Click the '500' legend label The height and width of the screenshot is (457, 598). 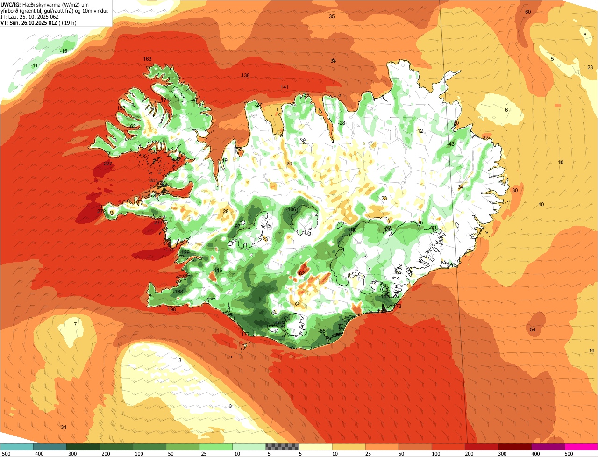point(568,453)
